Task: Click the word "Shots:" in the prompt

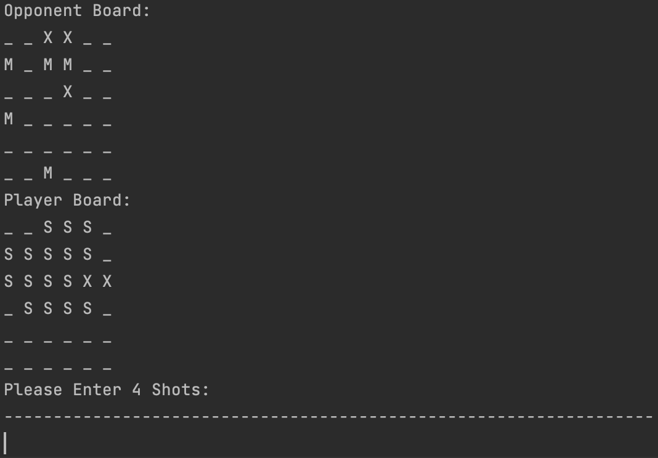Action: click(181, 390)
